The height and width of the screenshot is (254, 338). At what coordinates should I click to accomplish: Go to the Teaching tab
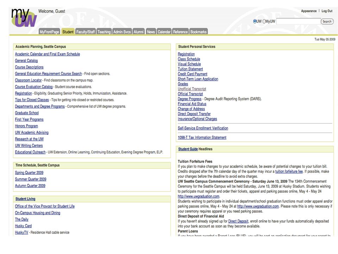point(104,32)
